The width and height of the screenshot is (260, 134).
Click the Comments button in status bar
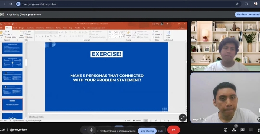coord(137,120)
